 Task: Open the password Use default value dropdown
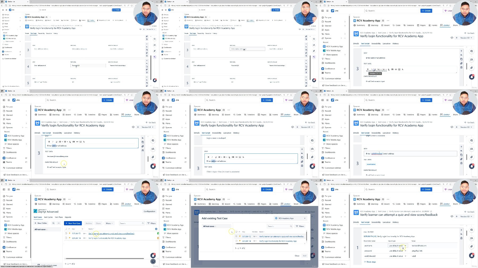click(x=398, y=251)
